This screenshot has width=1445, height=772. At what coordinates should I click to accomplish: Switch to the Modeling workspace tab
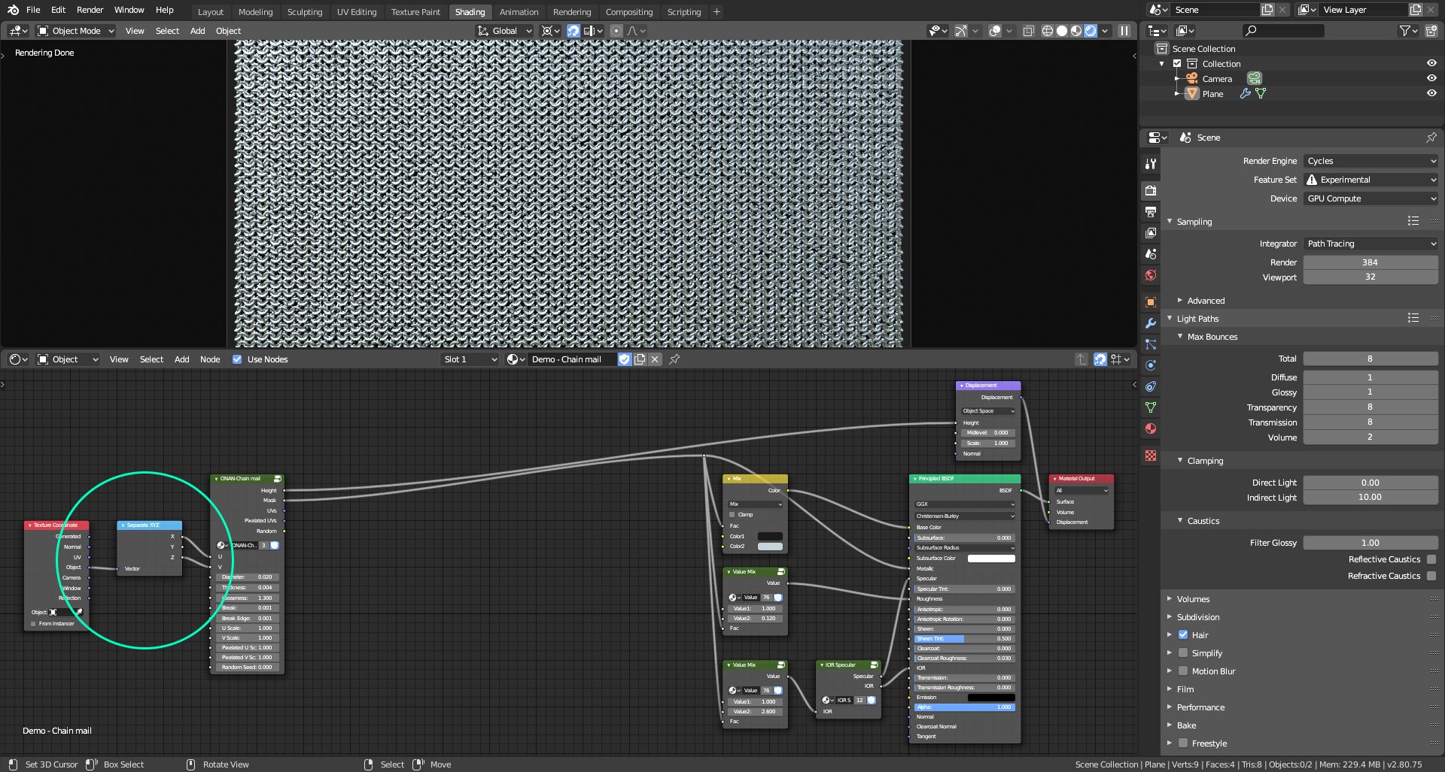point(256,12)
